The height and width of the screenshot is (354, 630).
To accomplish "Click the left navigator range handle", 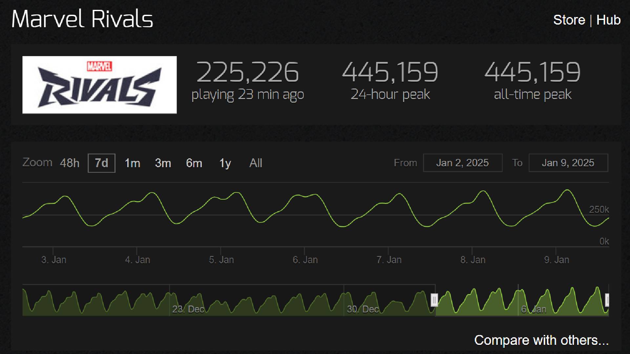I will point(434,300).
